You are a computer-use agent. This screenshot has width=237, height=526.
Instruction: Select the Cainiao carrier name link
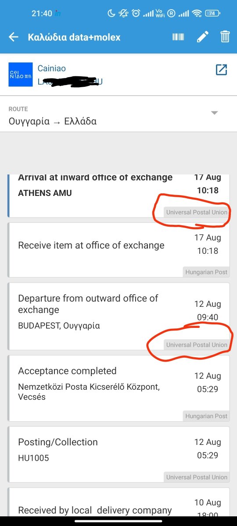coord(52,69)
